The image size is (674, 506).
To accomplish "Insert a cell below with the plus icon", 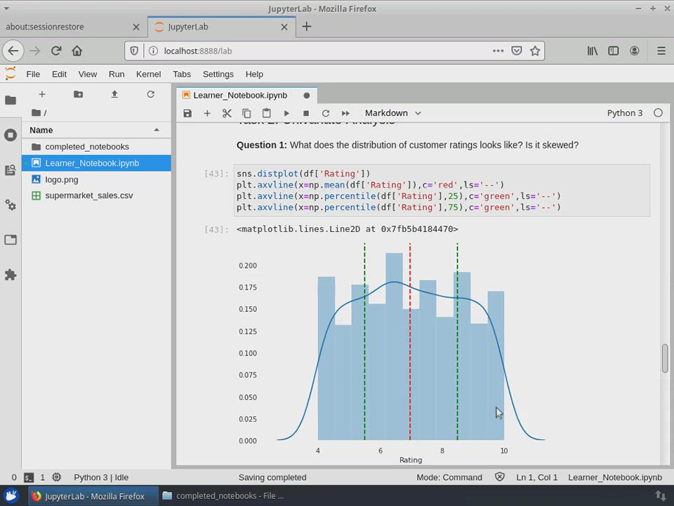I will point(207,113).
